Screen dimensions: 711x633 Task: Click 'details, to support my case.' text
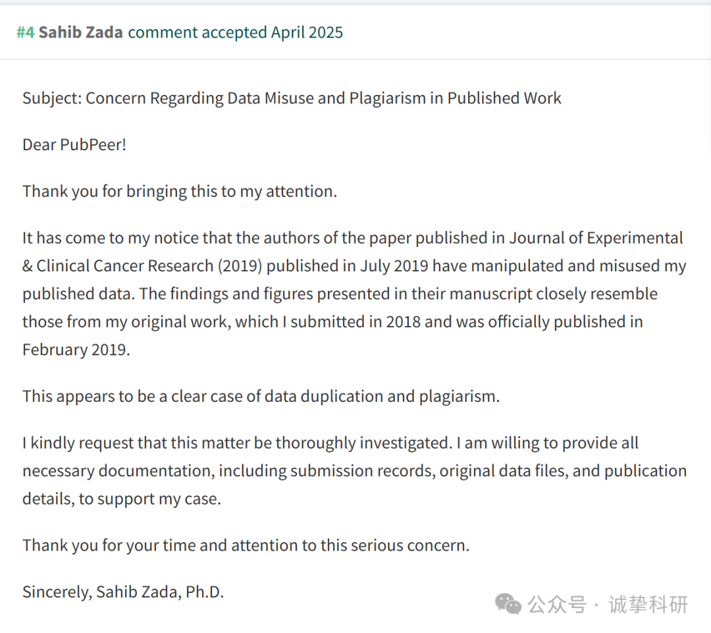coord(122,499)
